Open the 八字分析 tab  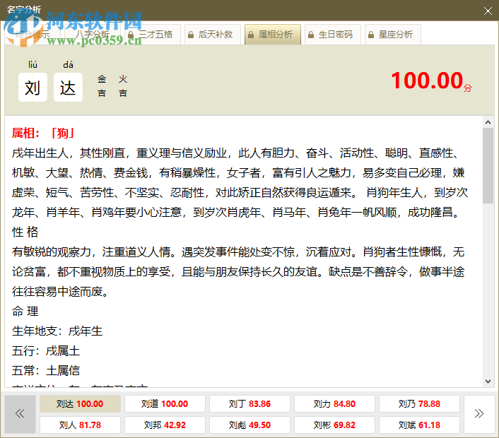[93, 35]
